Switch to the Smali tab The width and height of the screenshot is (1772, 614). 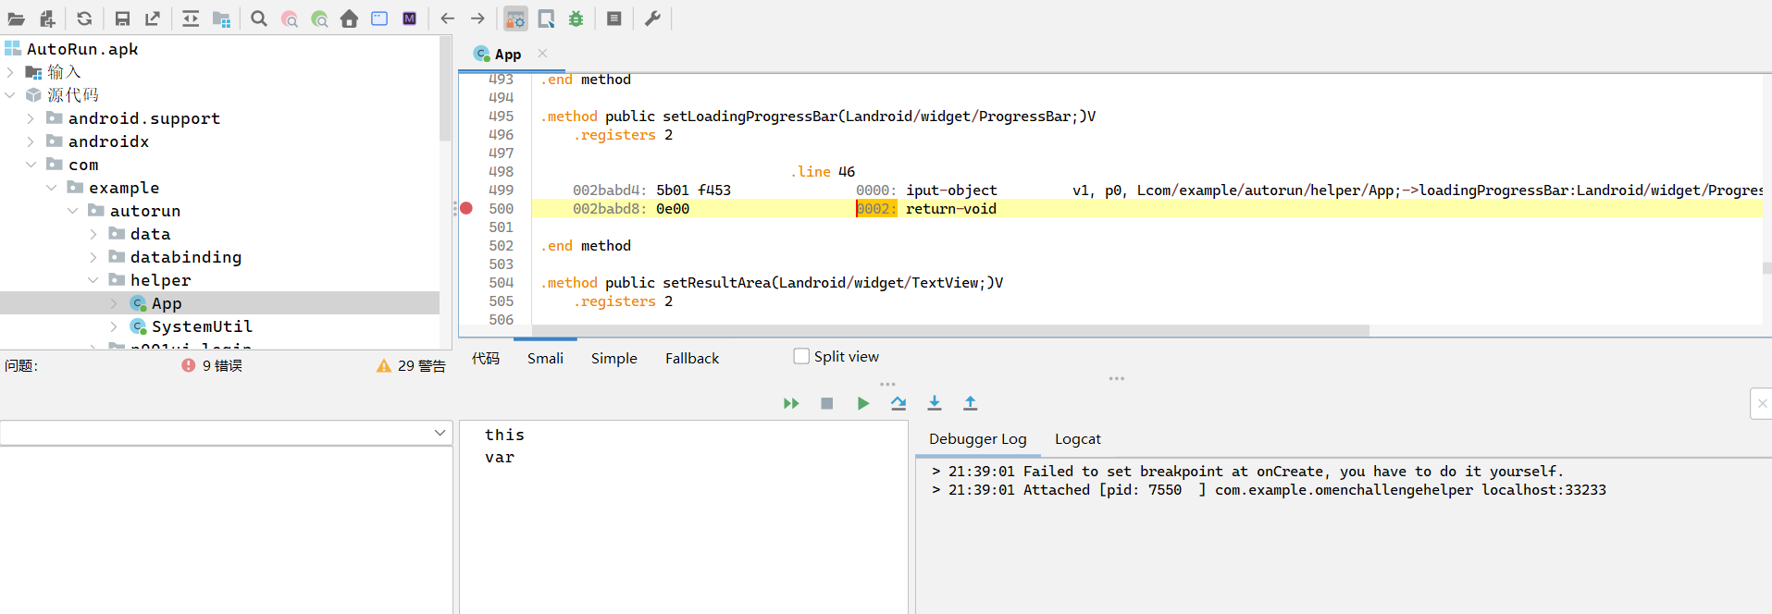545,358
